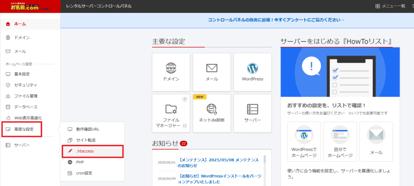Click the question mark help icon on ファイルマネージャー

pos(185,99)
